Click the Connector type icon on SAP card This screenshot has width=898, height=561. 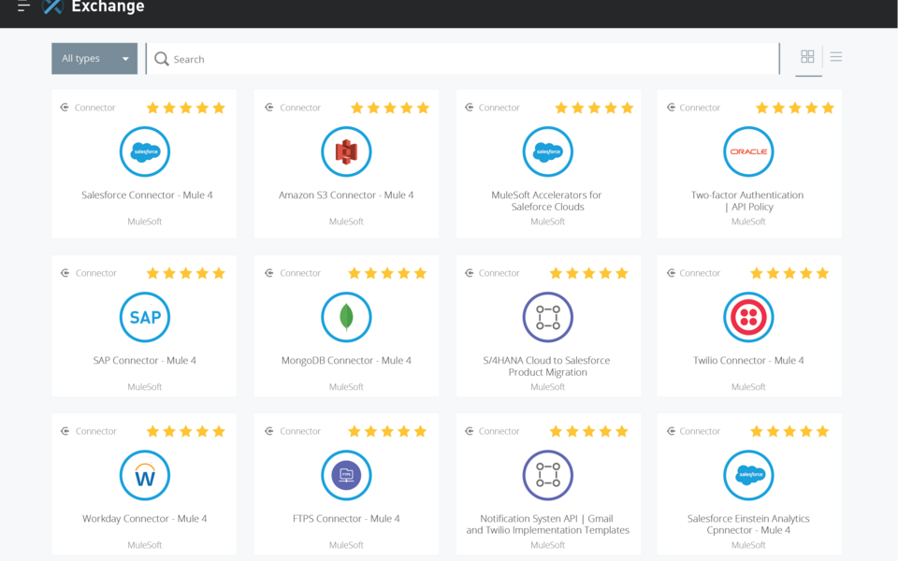point(65,273)
